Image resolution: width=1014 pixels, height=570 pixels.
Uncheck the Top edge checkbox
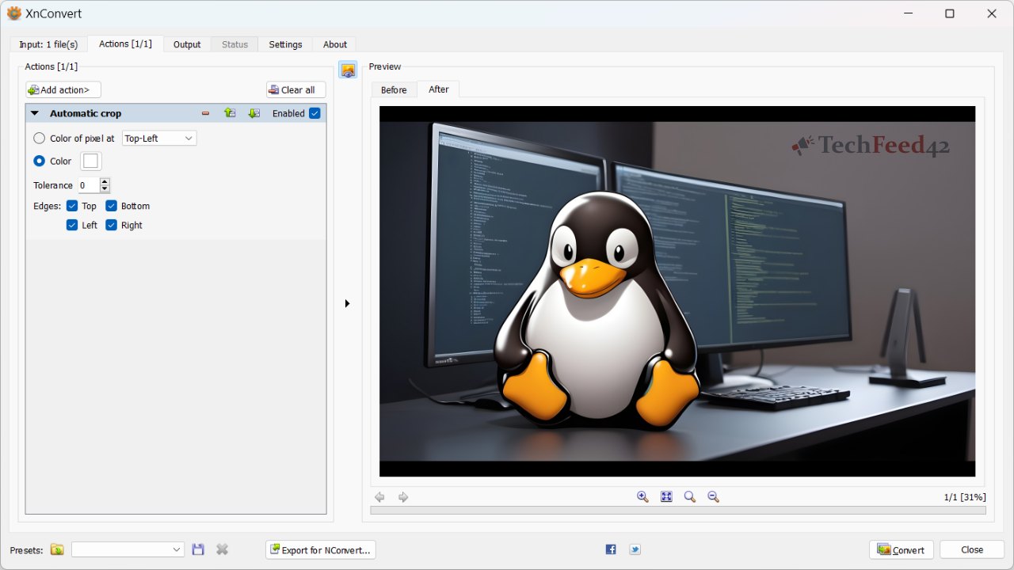point(72,206)
